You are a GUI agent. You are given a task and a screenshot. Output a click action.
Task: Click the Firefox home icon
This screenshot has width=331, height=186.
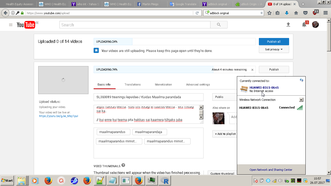[296, 13]
